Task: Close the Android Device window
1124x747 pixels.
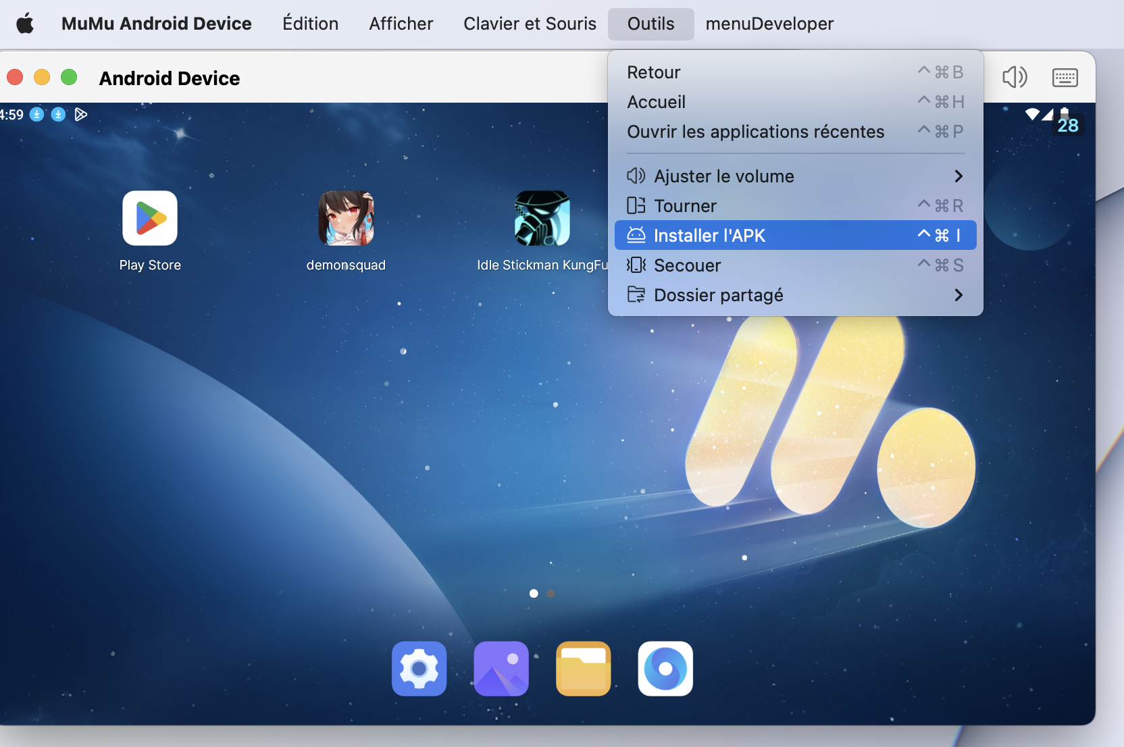Action: point(15,77)
